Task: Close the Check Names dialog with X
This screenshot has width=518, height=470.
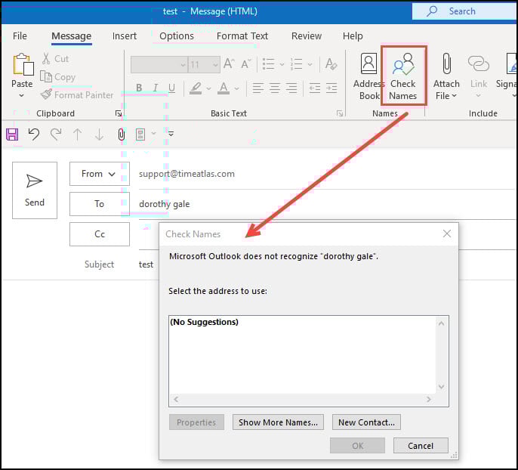Action: pyautogui.click(x=447, y=233)
